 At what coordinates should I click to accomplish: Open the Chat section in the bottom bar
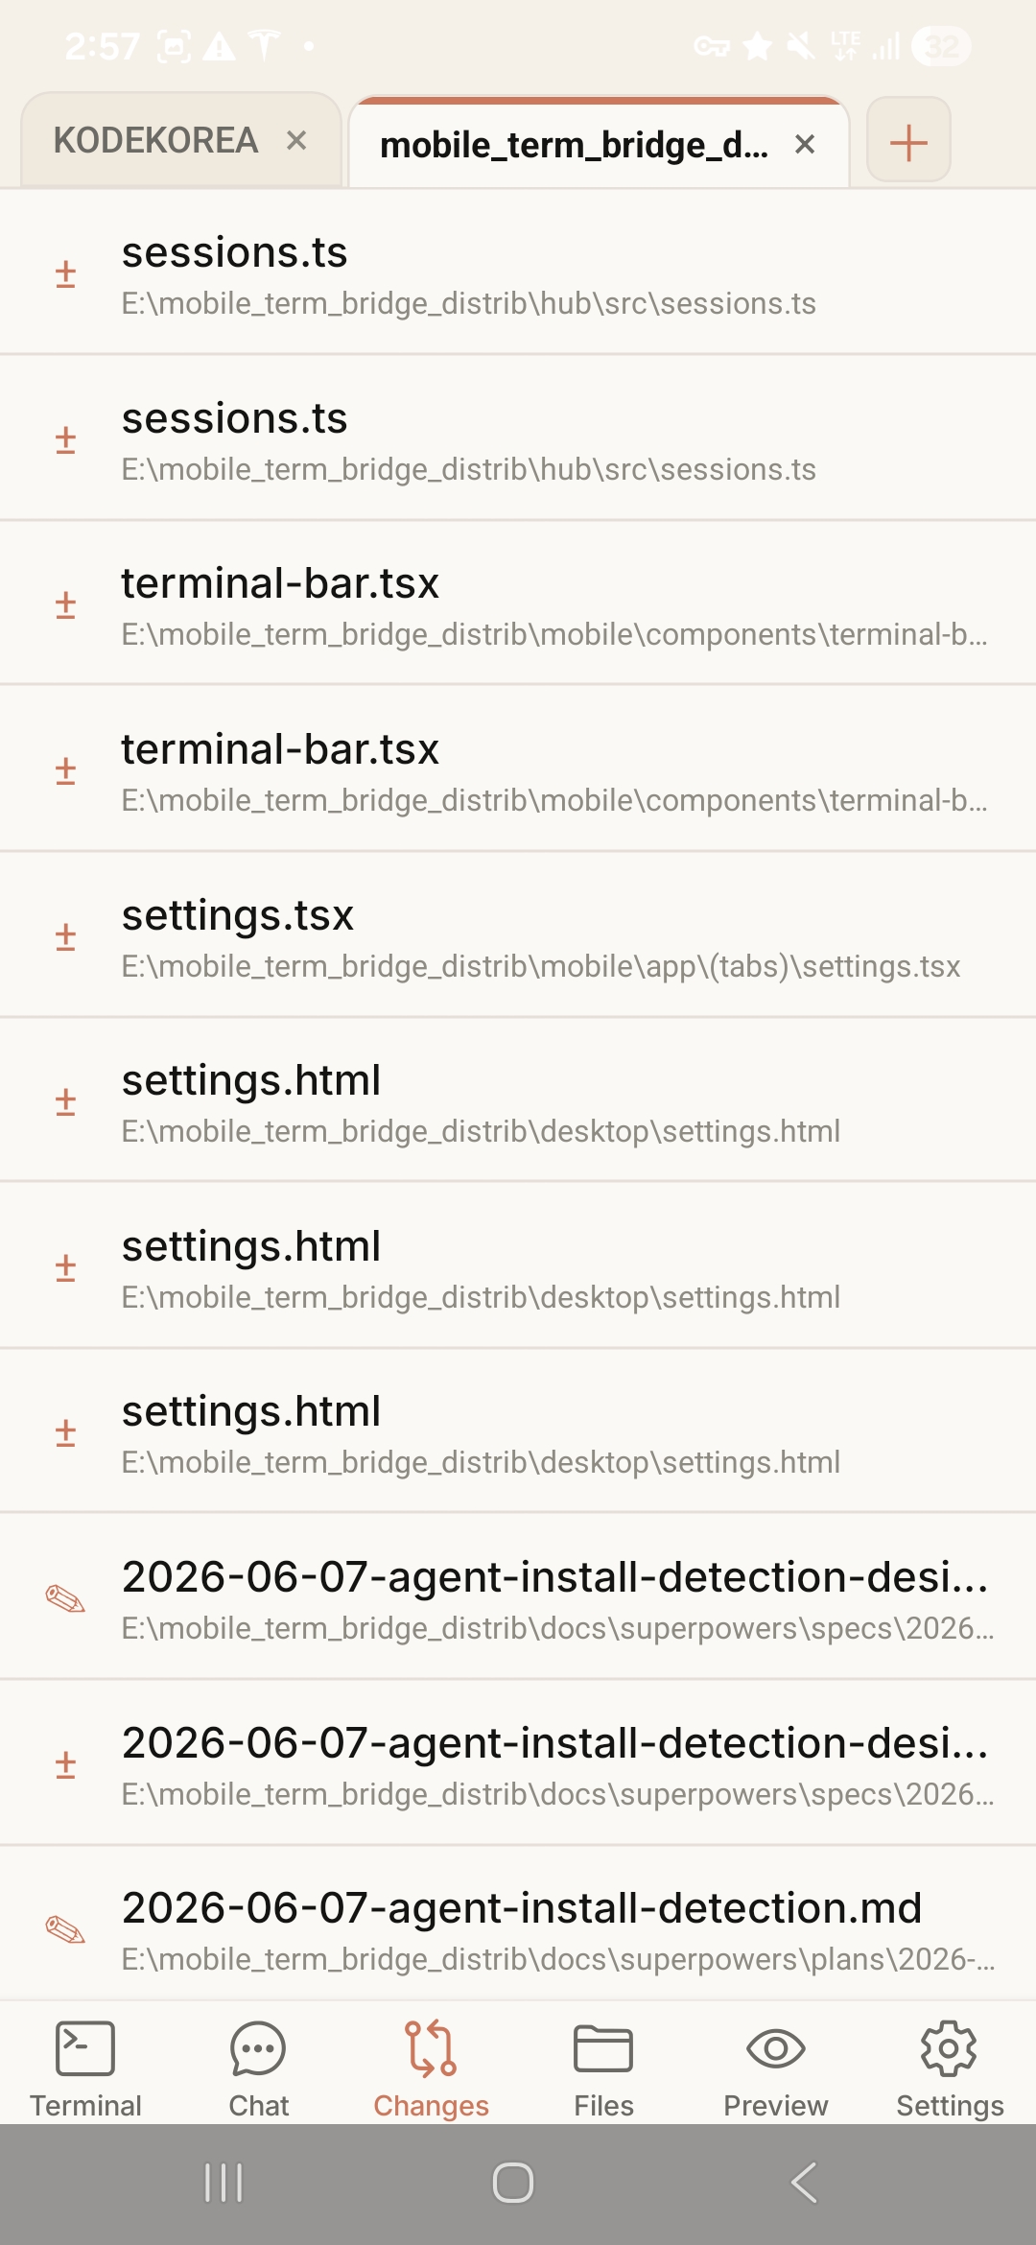point(258,2068)
